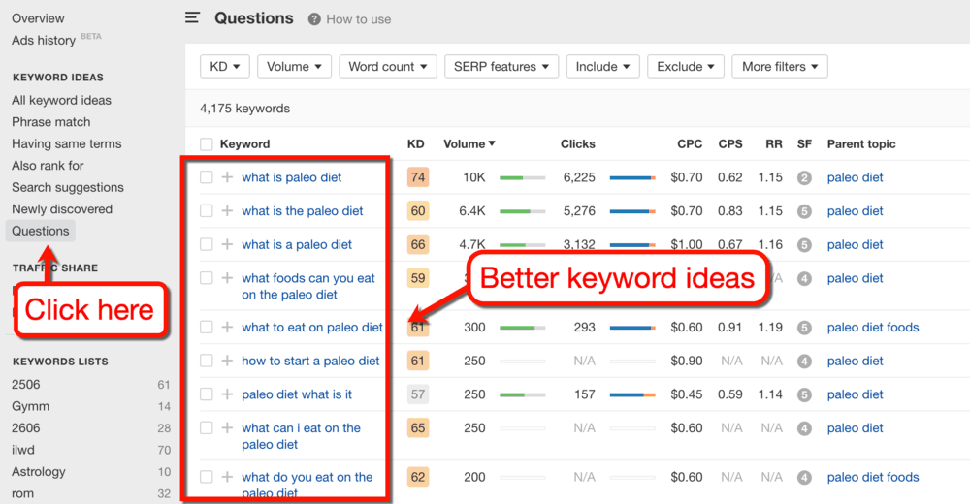Open the 'what is paleo diet' keyword link
This screenshot has height=504, width=970.
pyautogui.click(x=291, y=177)
